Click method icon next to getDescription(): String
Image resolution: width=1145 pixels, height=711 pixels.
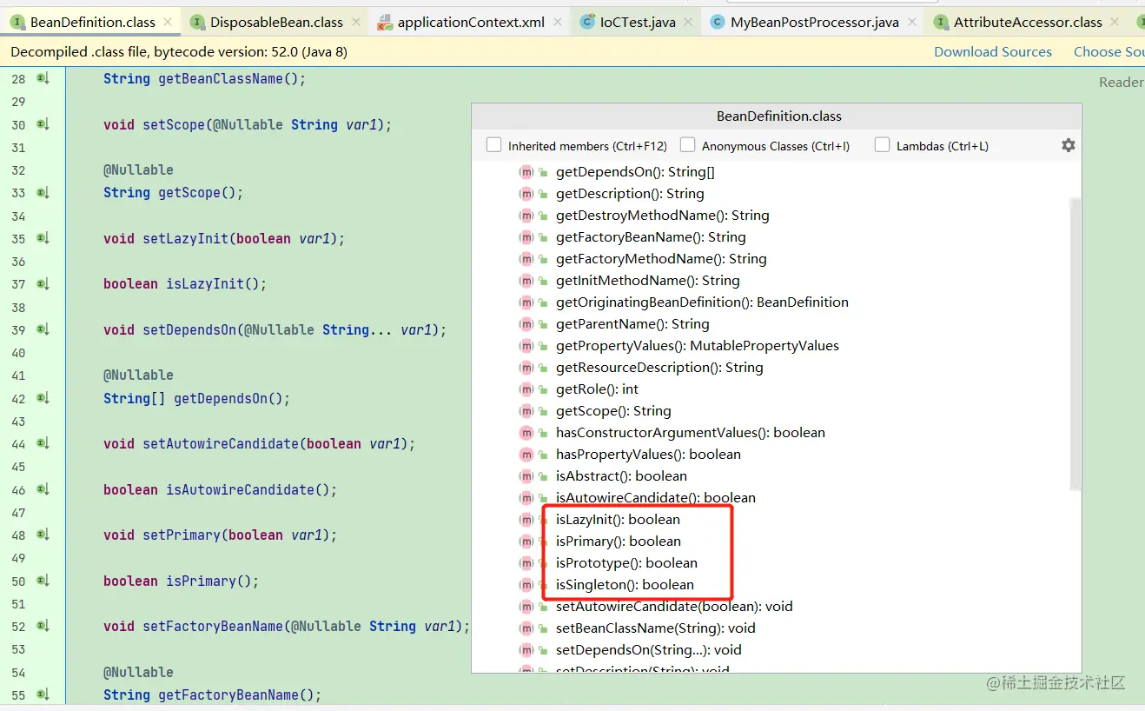[x=526, y=194]
